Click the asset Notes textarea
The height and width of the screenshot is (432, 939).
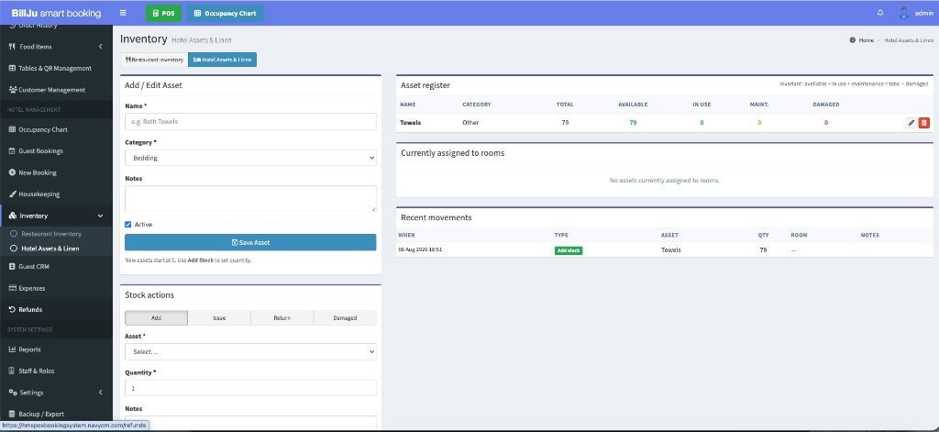(250, 198)
